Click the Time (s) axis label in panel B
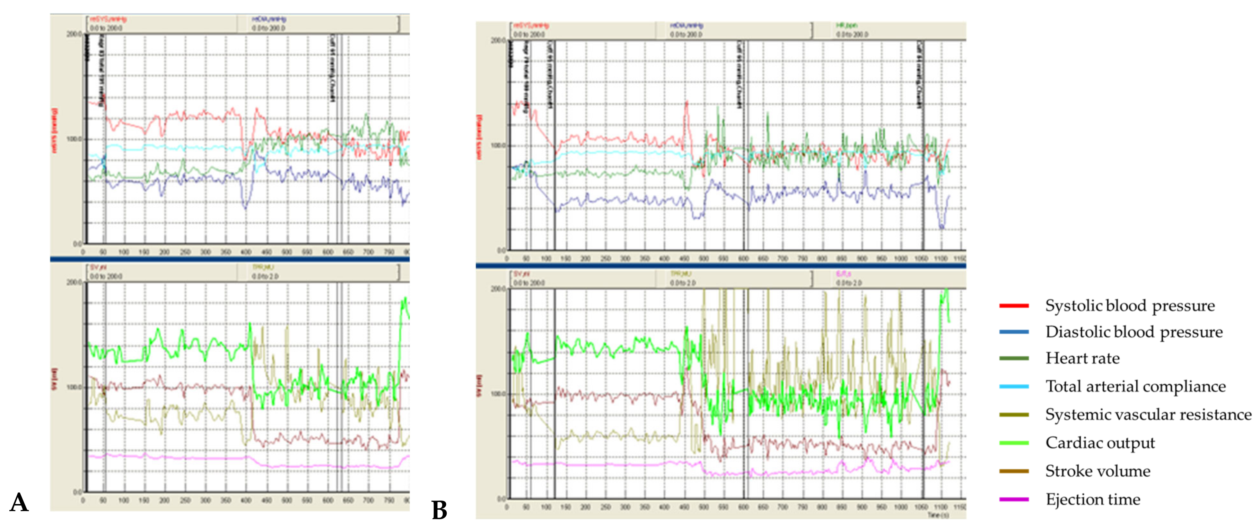 pyautogui.click(x=938, y=515)
